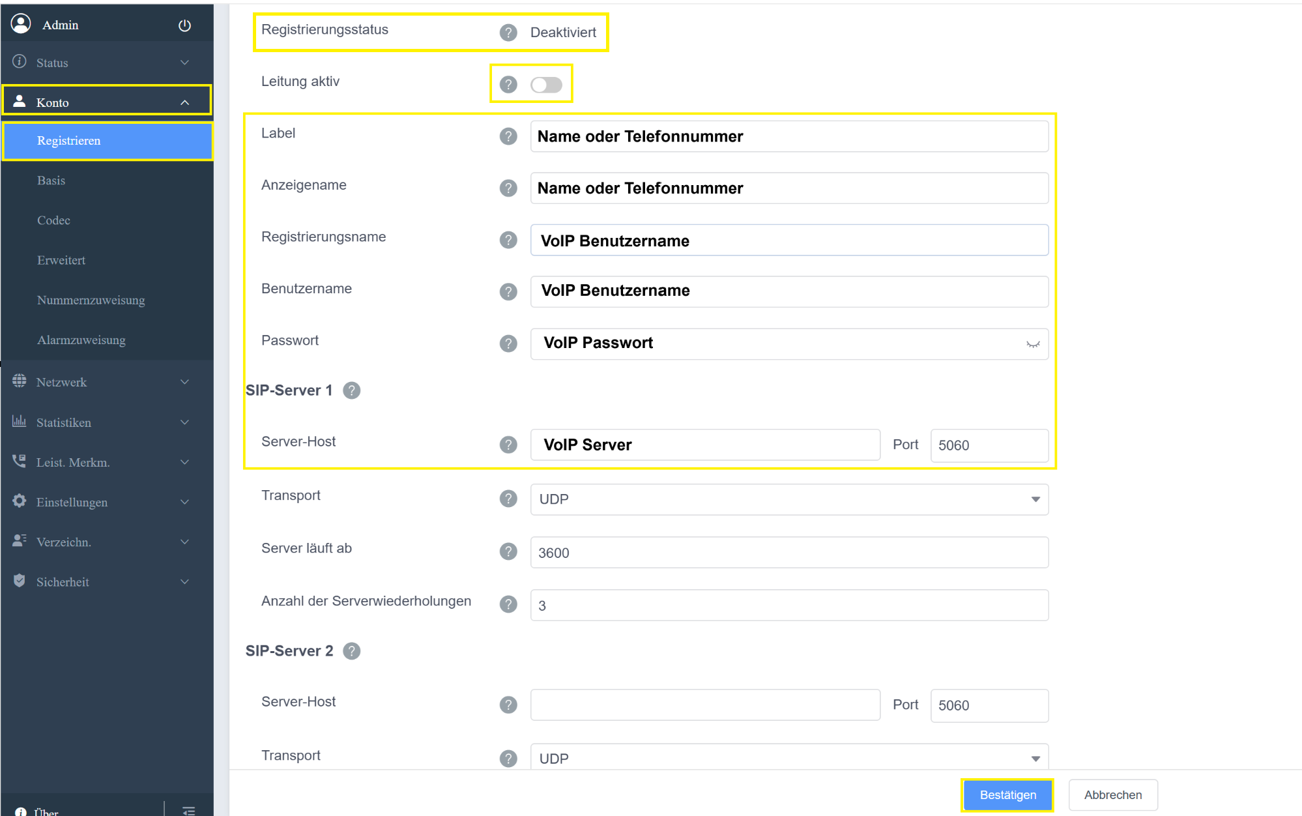
Task: Click help icon for Server läuft ab
Action: click(x=508, y=552)
